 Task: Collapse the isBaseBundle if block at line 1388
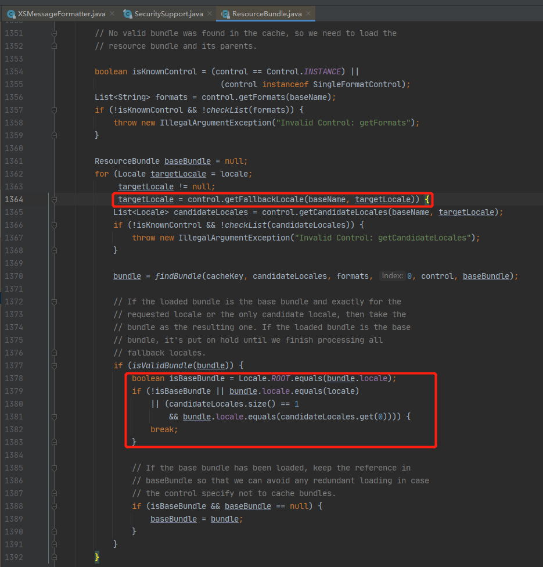click(54, 506)
